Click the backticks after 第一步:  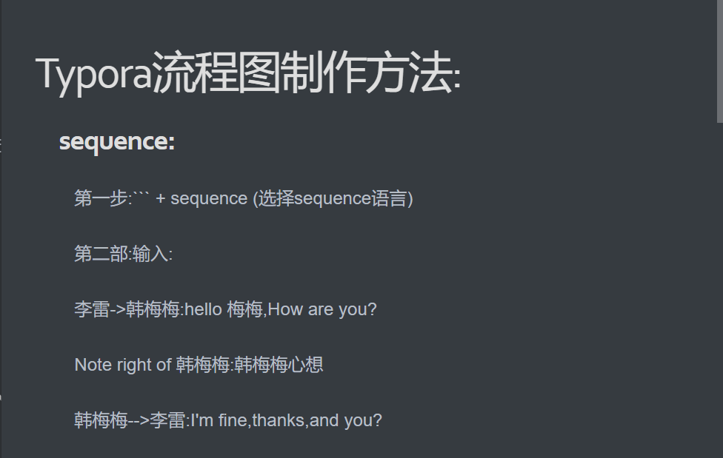tap(141, 195)
